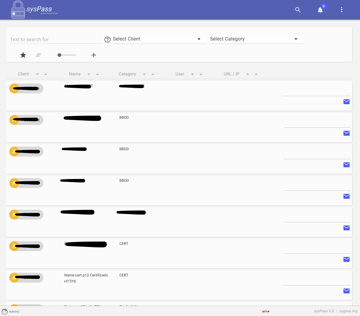Open the Select Category dropdown

pos(256,39)
